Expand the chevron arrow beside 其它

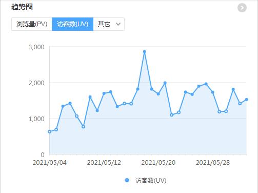coord(118,24)
